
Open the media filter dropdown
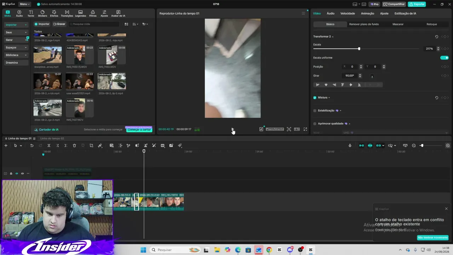point(145,24)
